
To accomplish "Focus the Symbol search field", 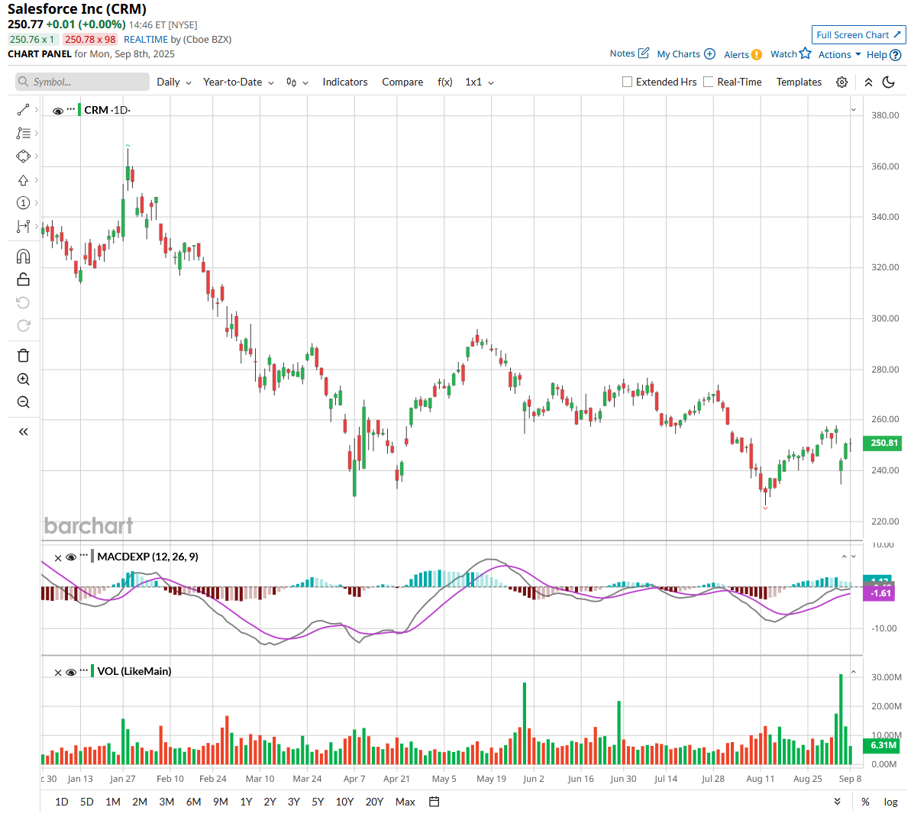I will point(82,82).
